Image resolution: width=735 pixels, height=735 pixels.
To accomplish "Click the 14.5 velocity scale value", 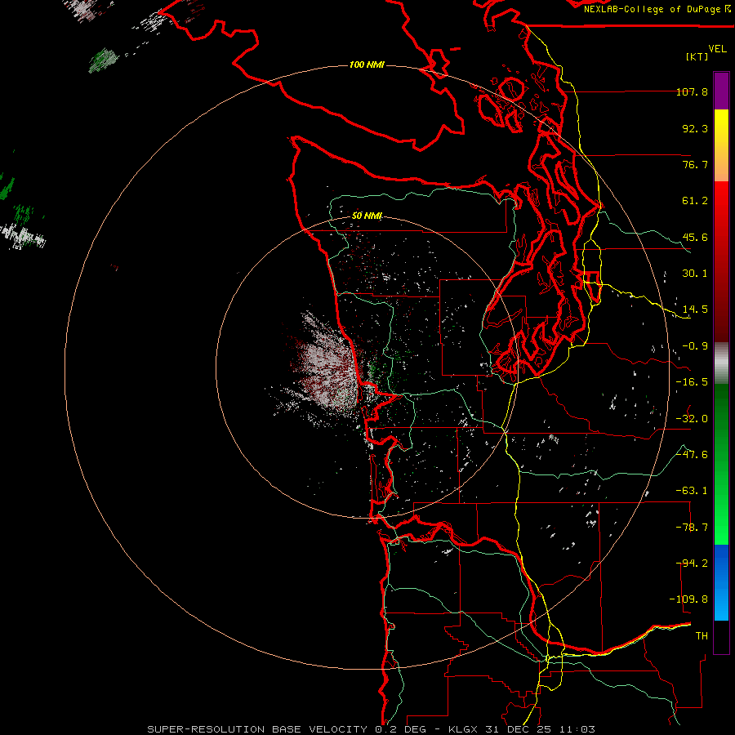I will coord(695,310).
